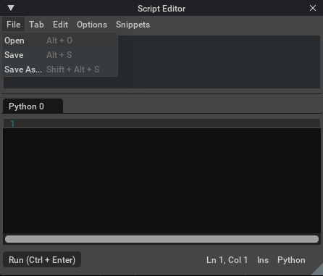
Task: Click the Ln 1, Col 1 indicator
Action: pos(227,260)
